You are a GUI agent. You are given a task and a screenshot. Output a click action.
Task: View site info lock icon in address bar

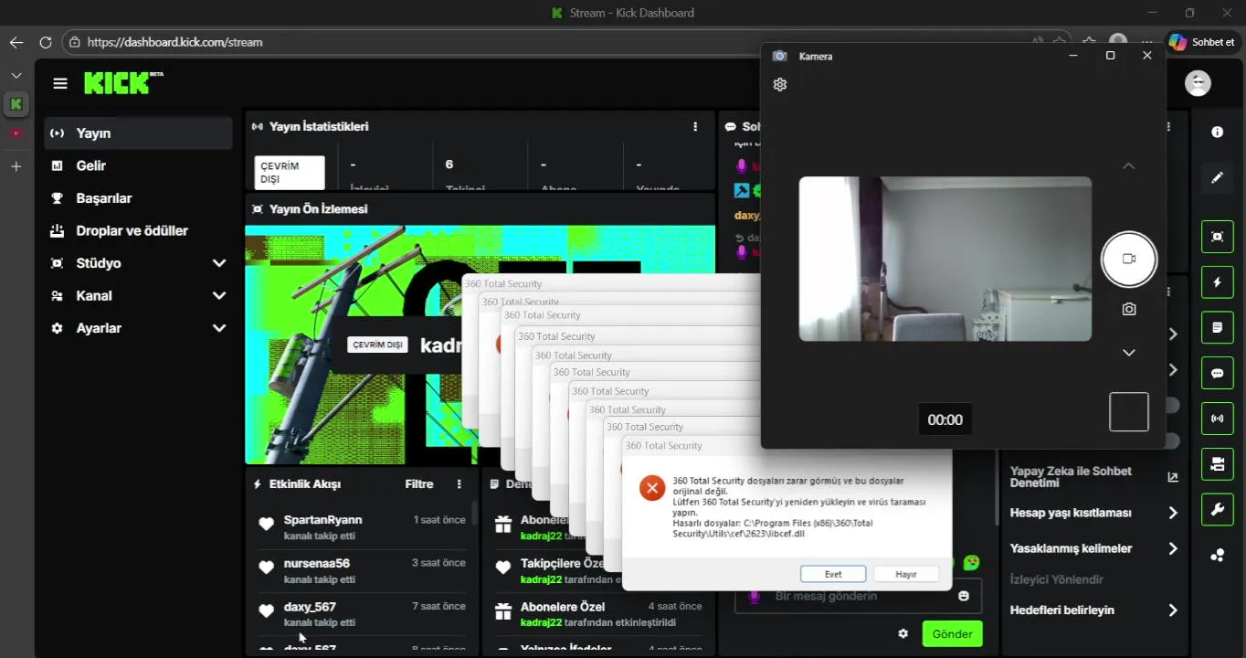point(75,42)
